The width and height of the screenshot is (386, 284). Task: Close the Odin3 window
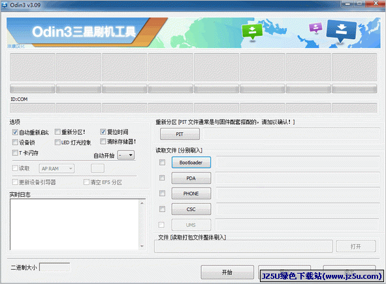(376, 3)
